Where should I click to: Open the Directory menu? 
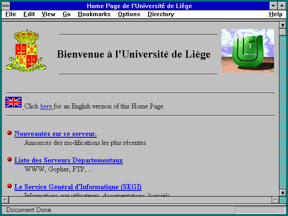point(161,14)
